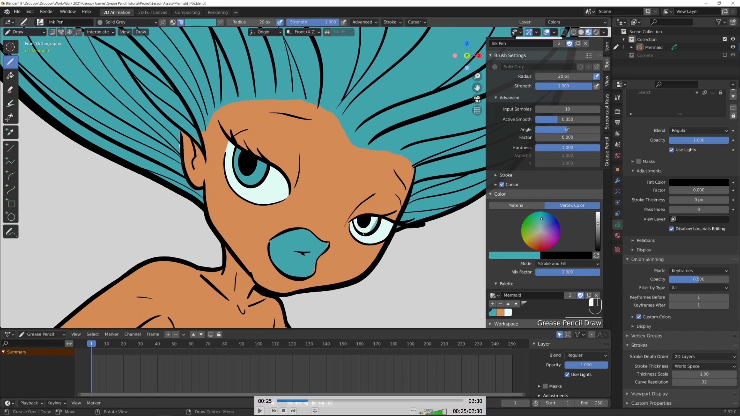Select the Circle tool
The width and height of the screenshot is (740, 416).
10,217
